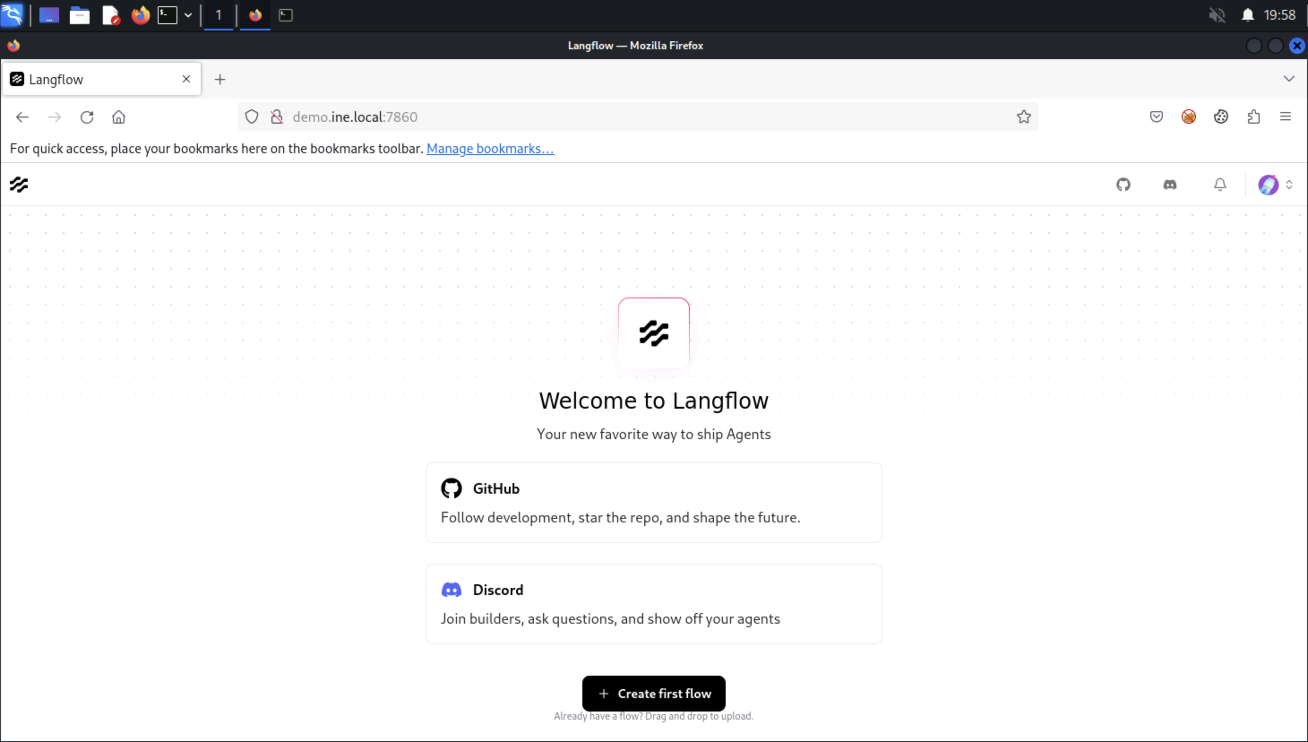Open the user profile avatar menu

(x=1275, y=185)
